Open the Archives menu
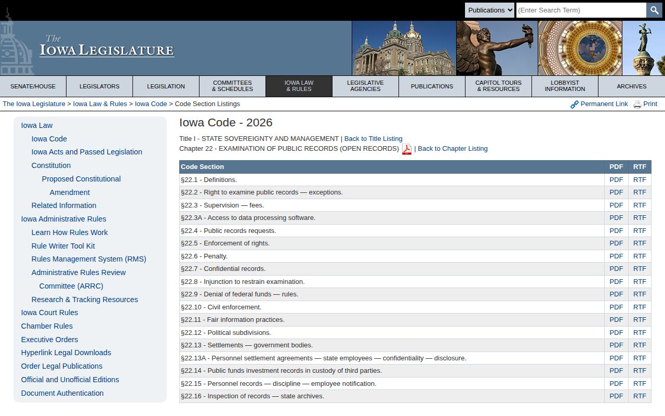The width and height of the screenshot is (665, 416). (x=632, y=86)
